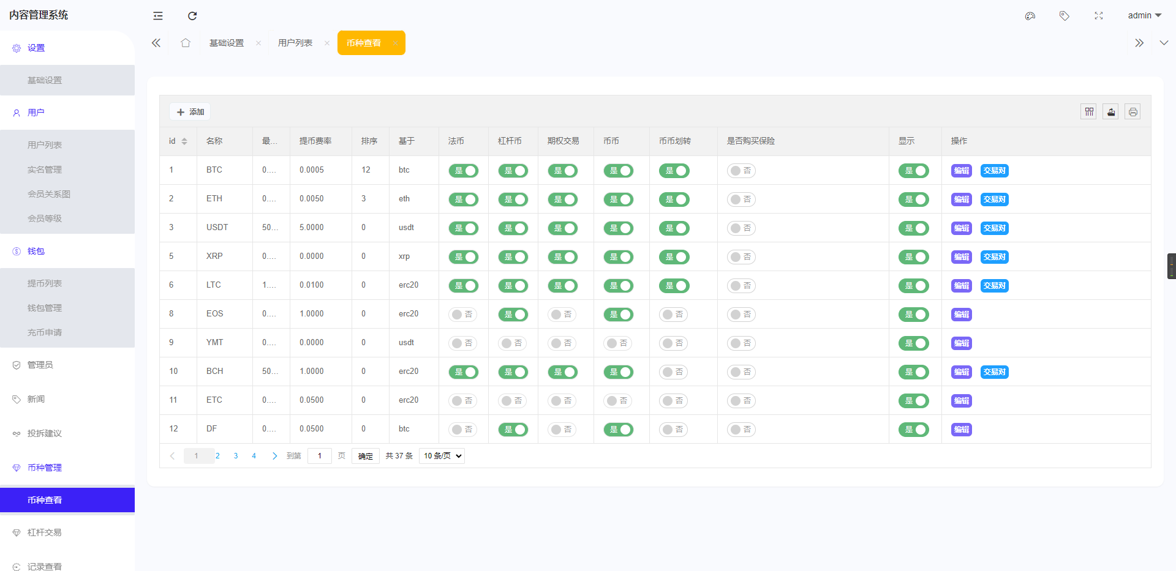Click the settings gear icon beside 设置

[x=17, y=48]
